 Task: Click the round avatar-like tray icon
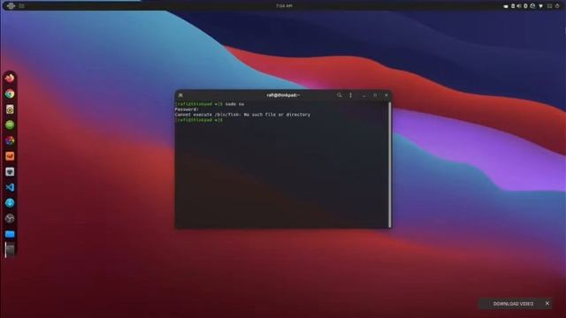tap(532, 6)
